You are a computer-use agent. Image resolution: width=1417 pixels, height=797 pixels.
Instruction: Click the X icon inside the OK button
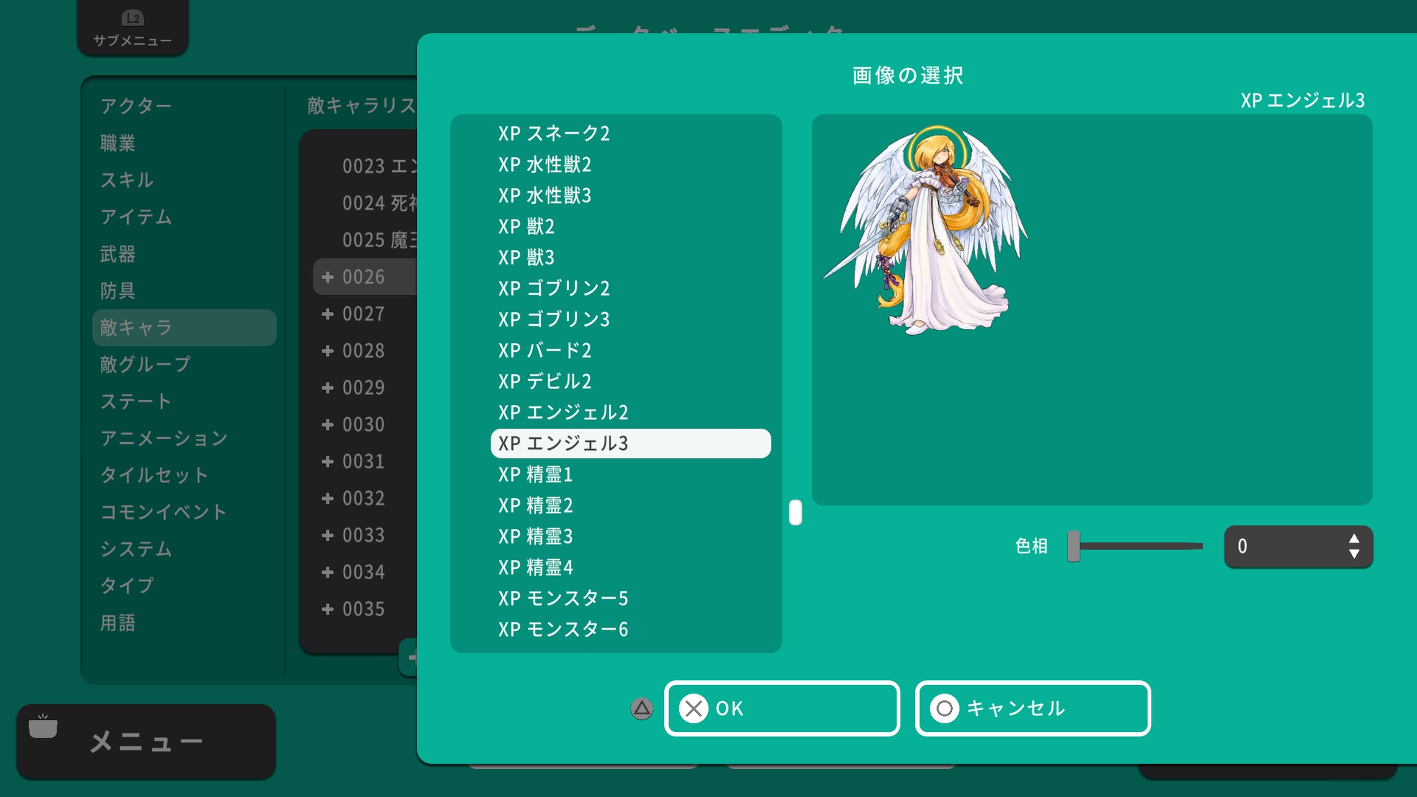[x=695, y=709]
